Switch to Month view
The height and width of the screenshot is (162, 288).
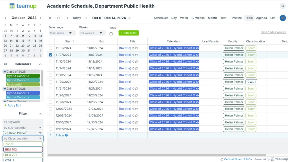tap(212, 18)
